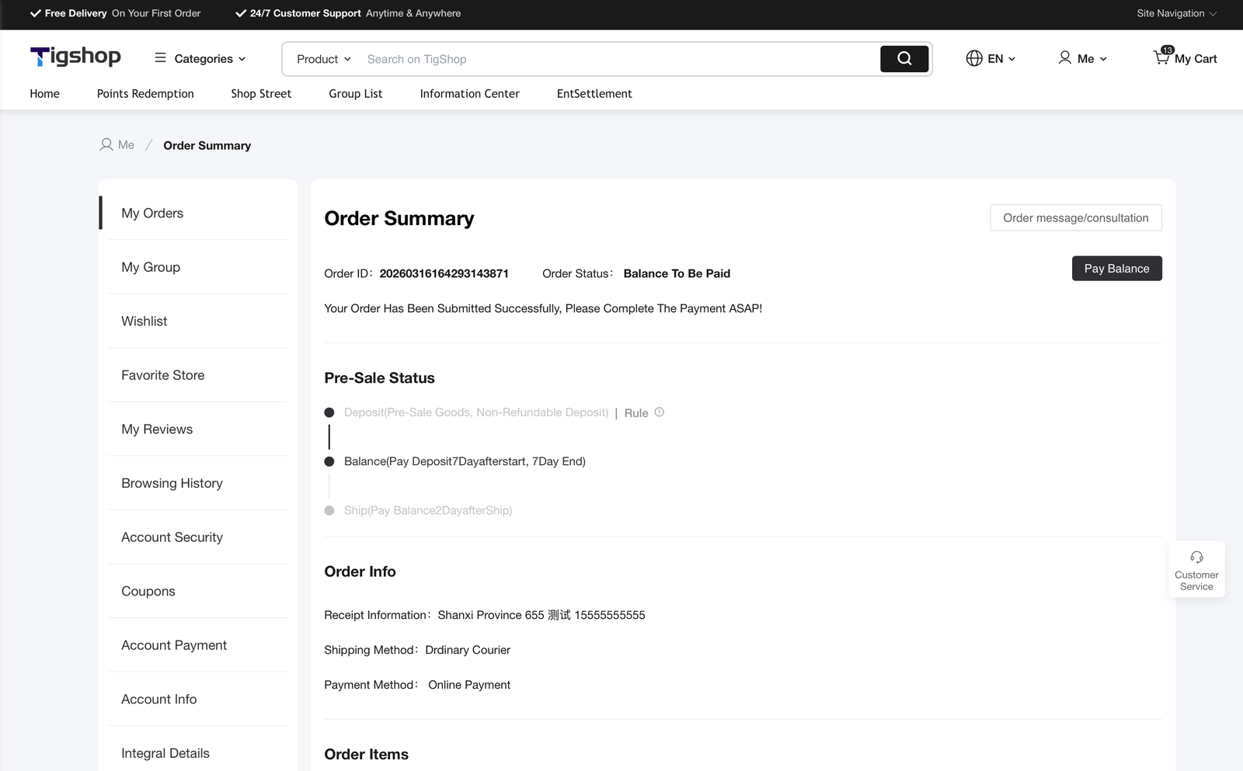
Task: Click the Categories hamburger menu icon
Action: [x=160, y=57]
